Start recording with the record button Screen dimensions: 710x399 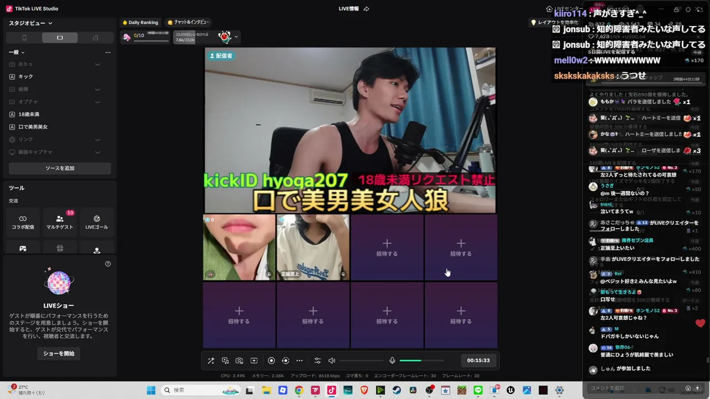pos(271,361)
